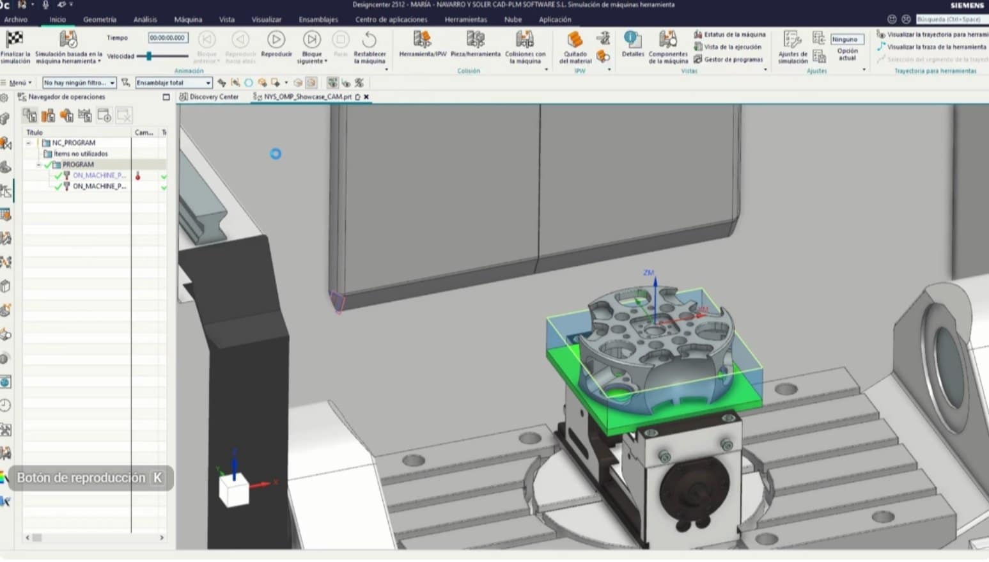The width and height of the screenshot is (989, 562).
Task: Open the Ensamblaje total dropdown
Action: coord(171,82)
